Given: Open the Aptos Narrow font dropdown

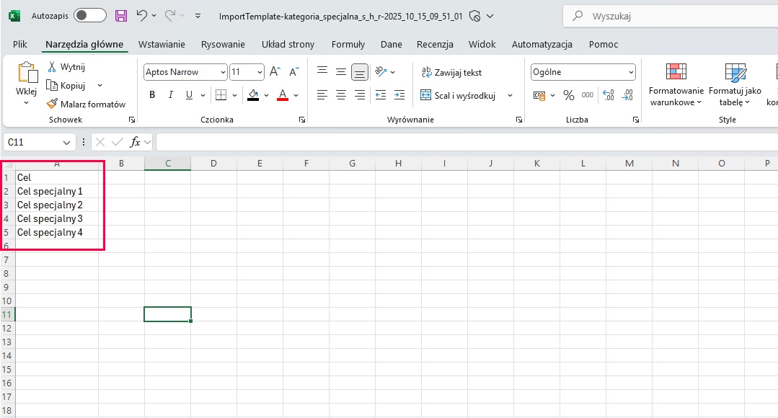Looking at the screenshot, I should tap(223, 72).
